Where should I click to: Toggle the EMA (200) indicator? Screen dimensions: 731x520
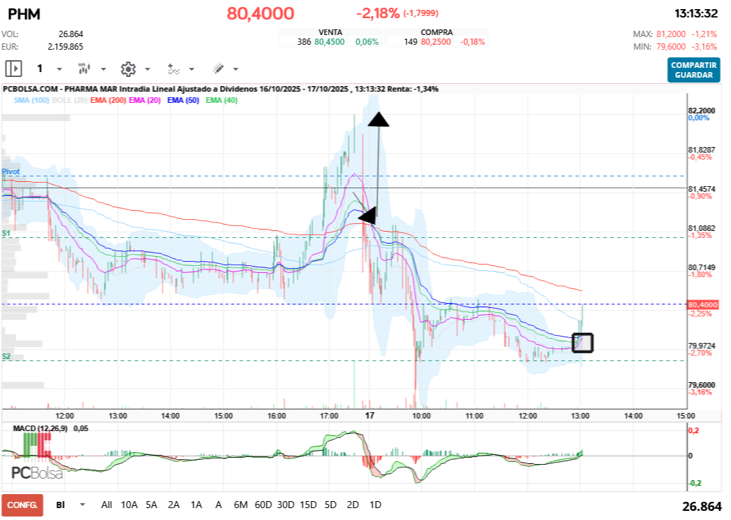(x=108, y=100)
